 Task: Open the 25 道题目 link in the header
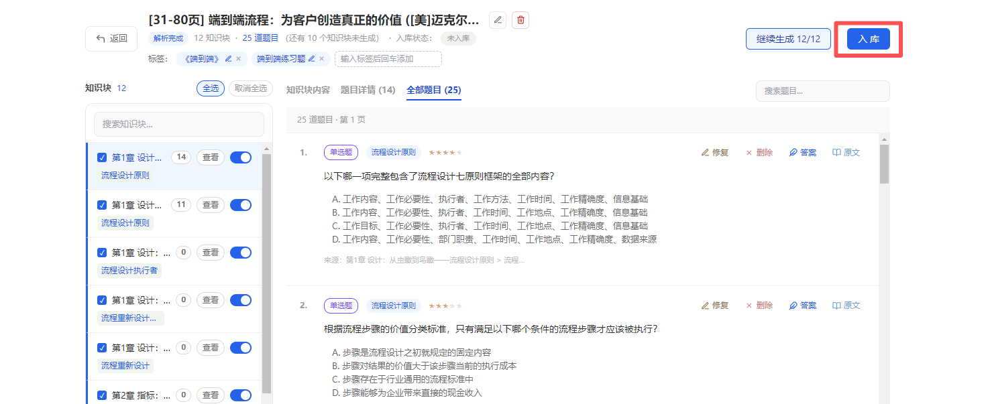click(261, 38)
